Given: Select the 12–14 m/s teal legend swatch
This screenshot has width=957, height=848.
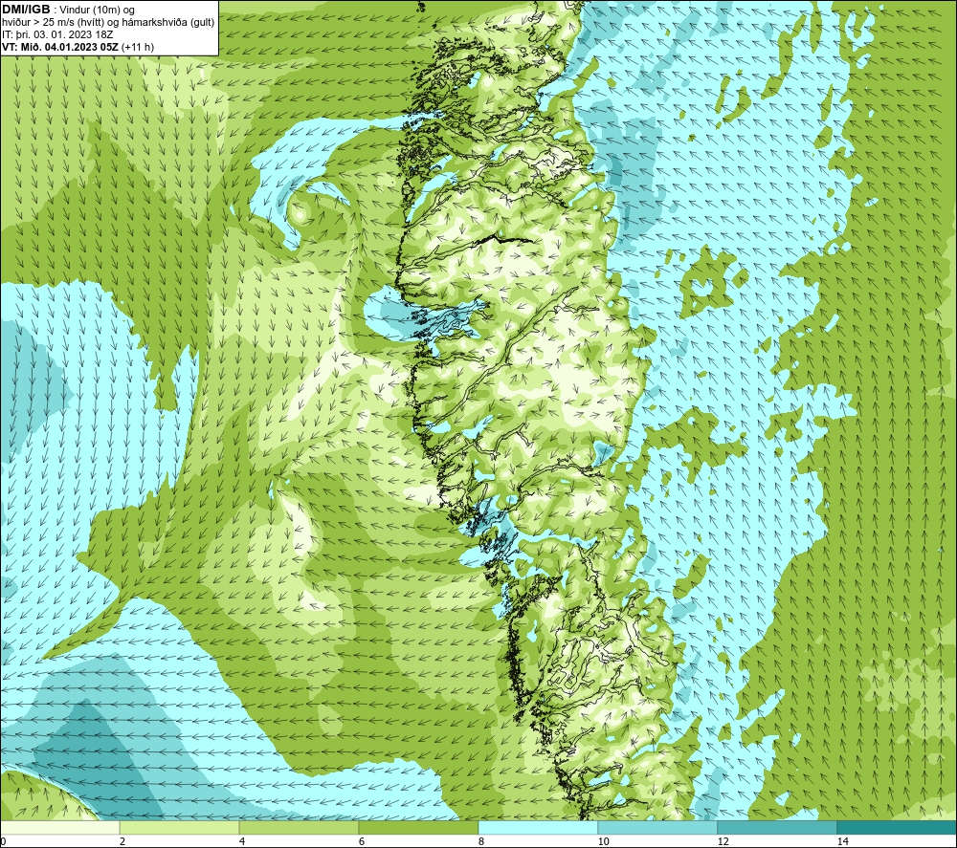Looking at the screenshot, I should click(777, 827).
